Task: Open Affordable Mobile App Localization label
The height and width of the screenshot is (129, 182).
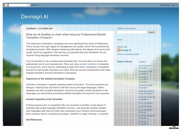Action: pos(146,92)
